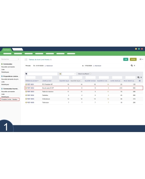Click the filter field above Limite stock column
This screenshot has width=145, height=179.
coord(117,77)
